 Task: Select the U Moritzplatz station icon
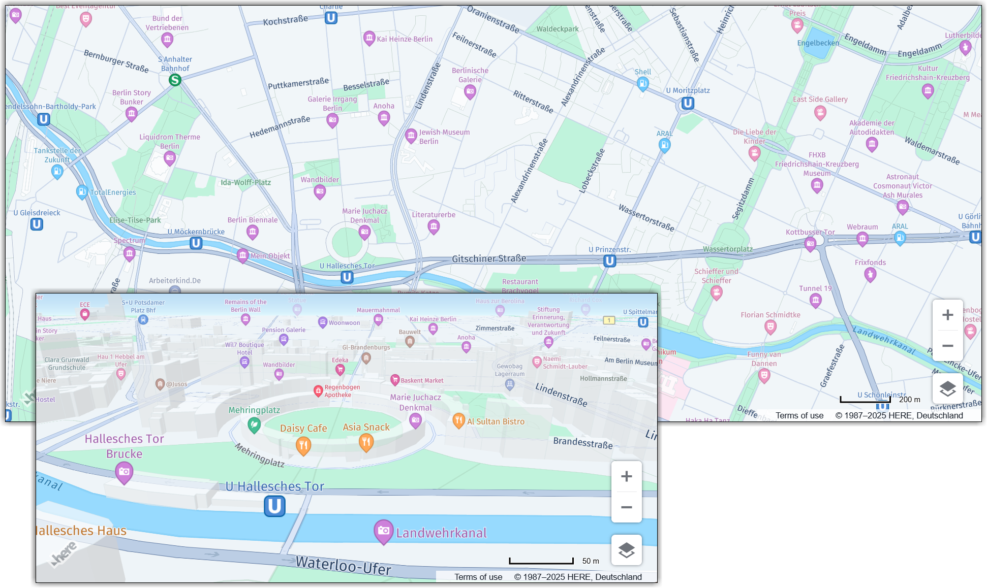tap(687, 103)
